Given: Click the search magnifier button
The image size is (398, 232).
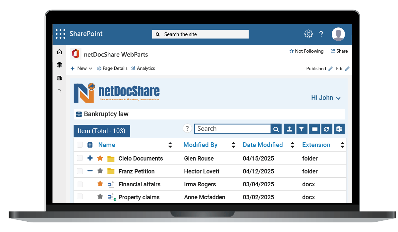Looking at the screenshot, I should (x=276, y=129).
